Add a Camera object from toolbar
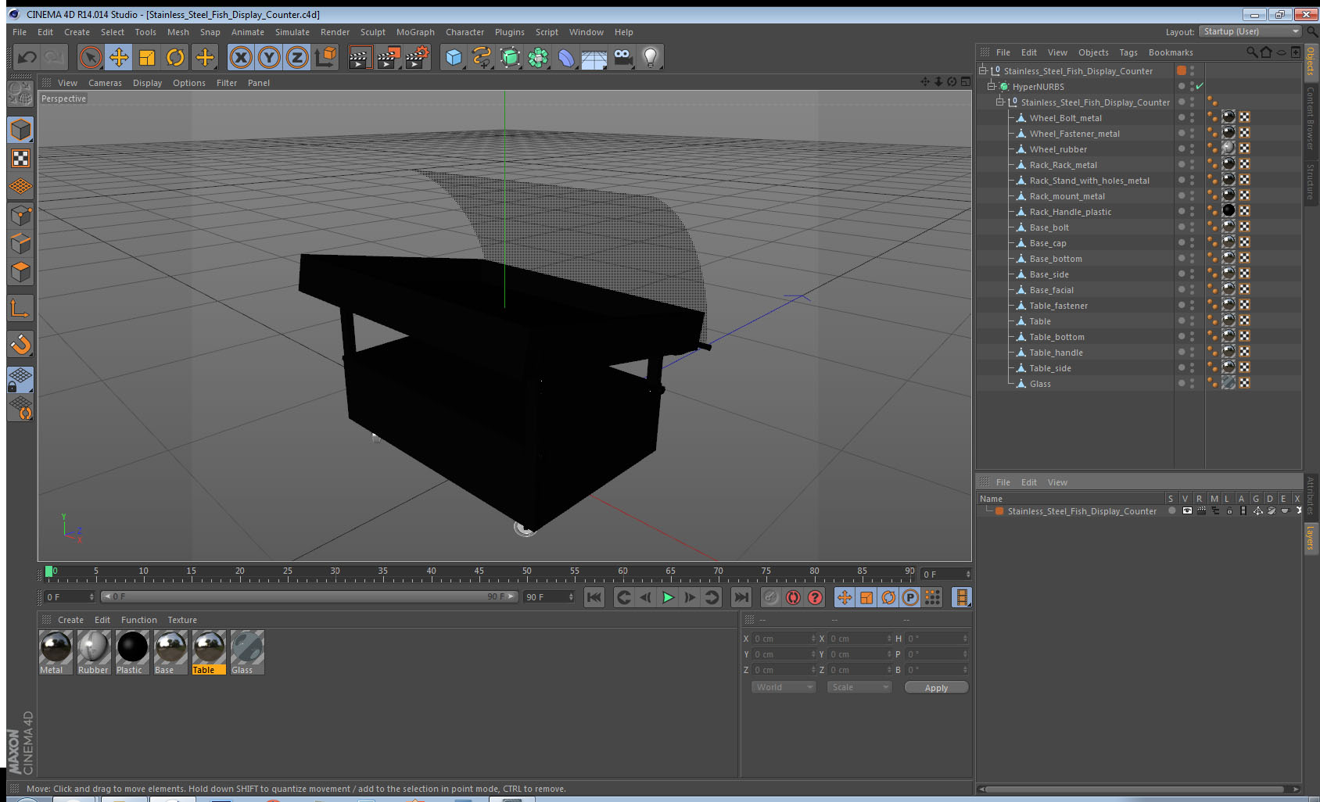Image resolution: width=1320 pixels, height=802 pixels. pyautogui.click(x=622, y=57)
